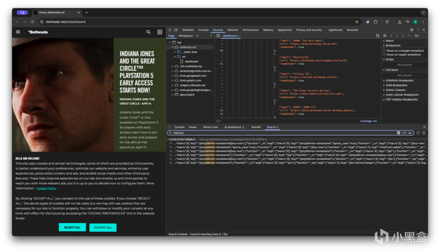Click the Coverage: n/a link

369,121
